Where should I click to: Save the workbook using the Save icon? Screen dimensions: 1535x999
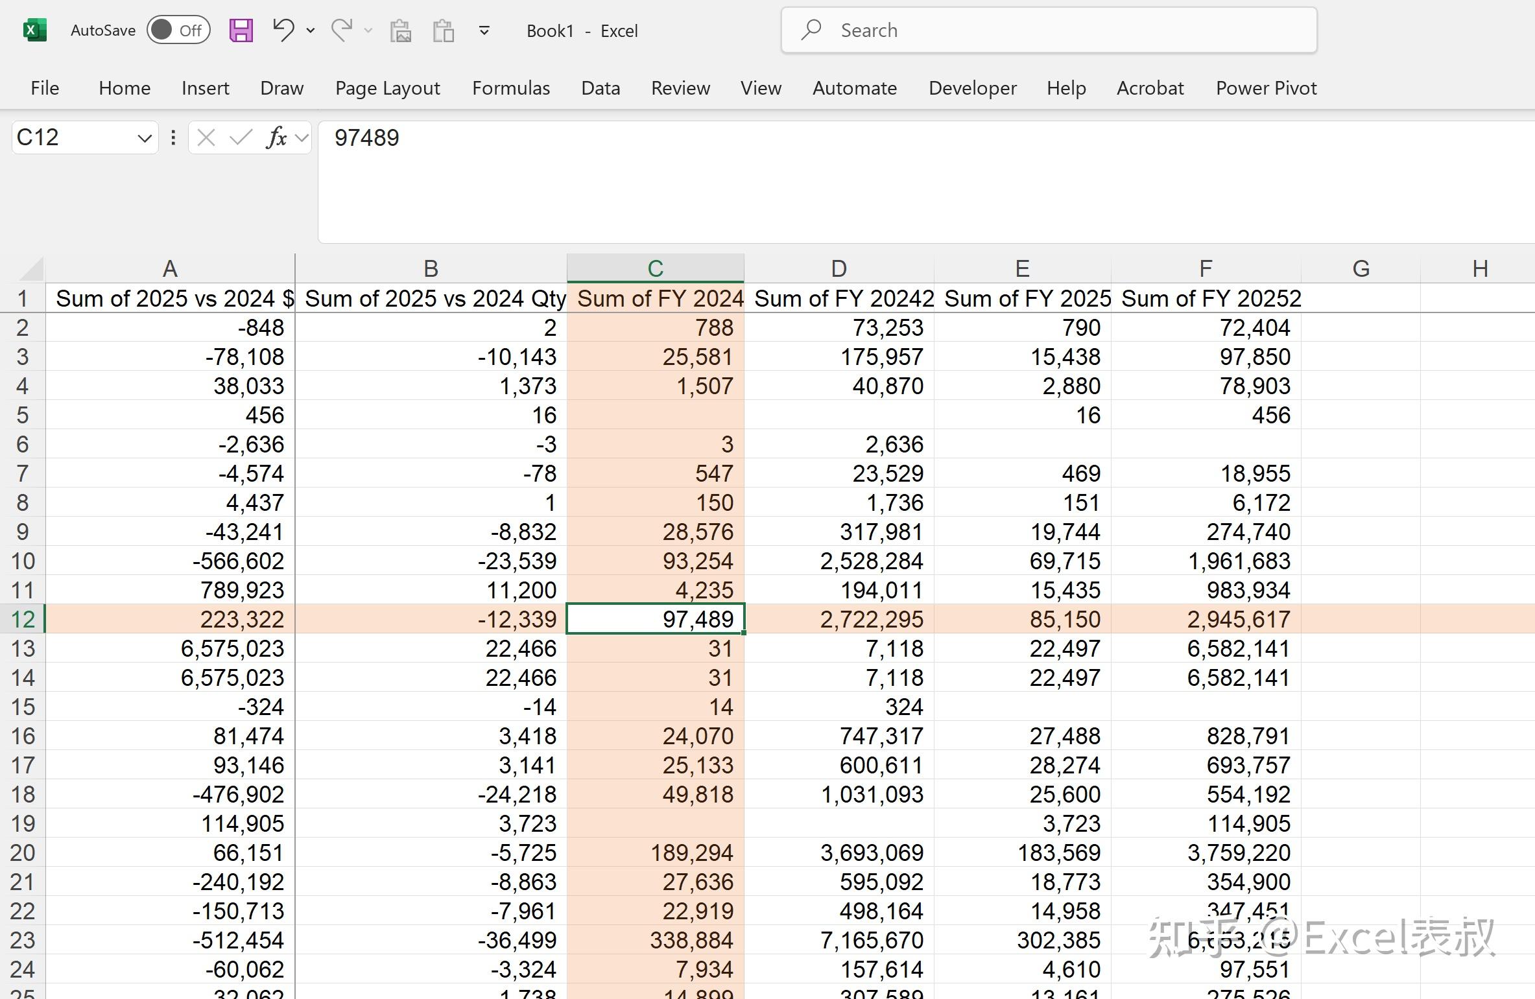(x=240, y=30)
